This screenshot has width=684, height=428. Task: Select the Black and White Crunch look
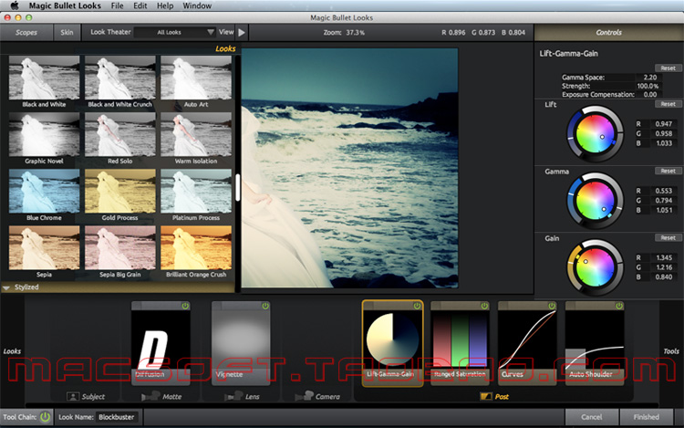(x=120, y=78)
